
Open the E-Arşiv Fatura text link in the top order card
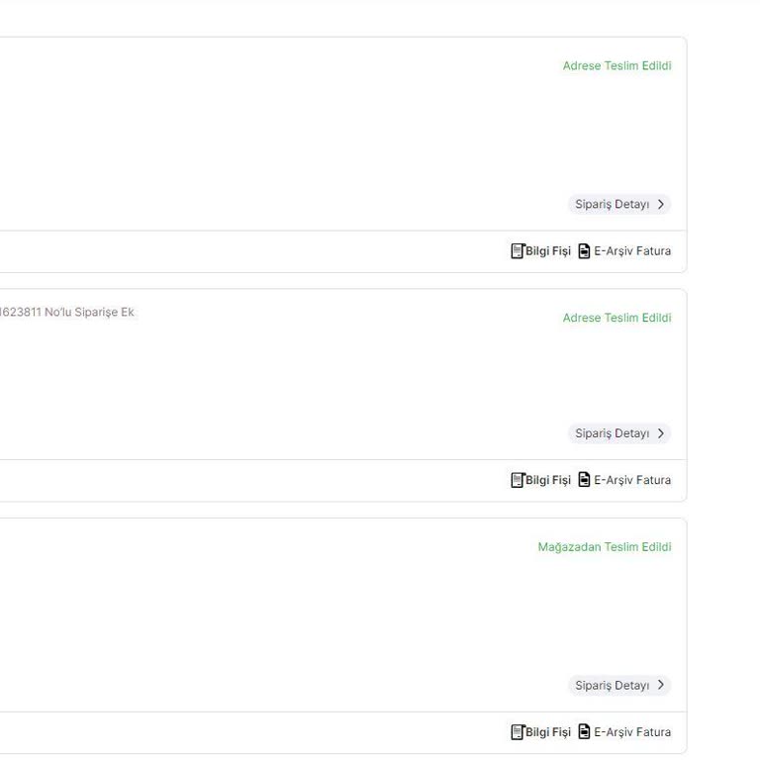(x=632, y=251)
